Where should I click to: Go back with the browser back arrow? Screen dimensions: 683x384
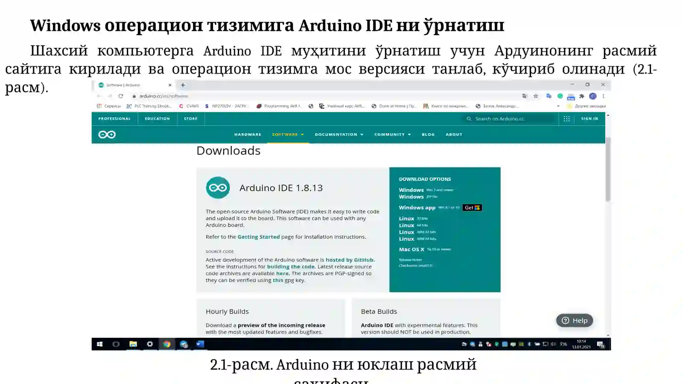[99, 96]
